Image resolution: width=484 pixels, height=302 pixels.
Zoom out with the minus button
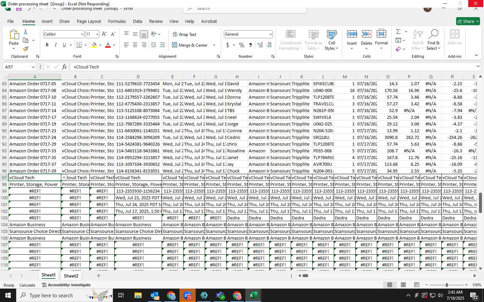pos(427,285)
